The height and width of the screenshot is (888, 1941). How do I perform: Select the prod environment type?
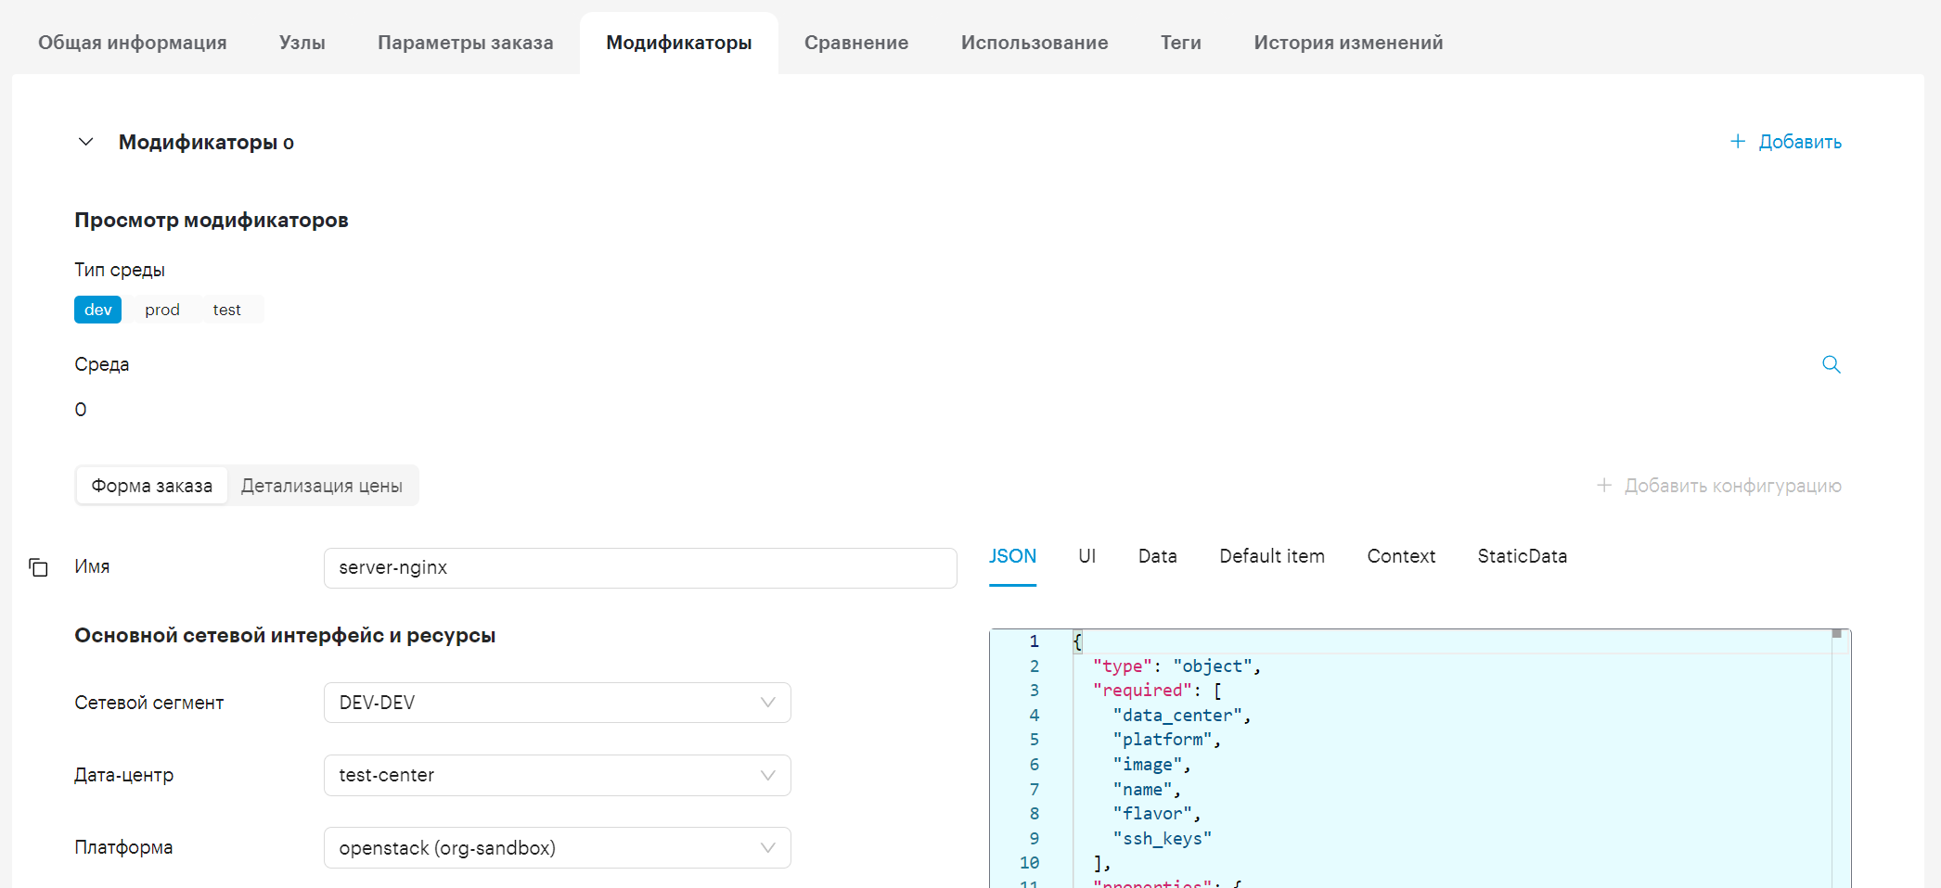point(162,310)
